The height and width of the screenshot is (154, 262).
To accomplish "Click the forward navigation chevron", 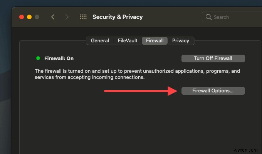I will (67, 17).
